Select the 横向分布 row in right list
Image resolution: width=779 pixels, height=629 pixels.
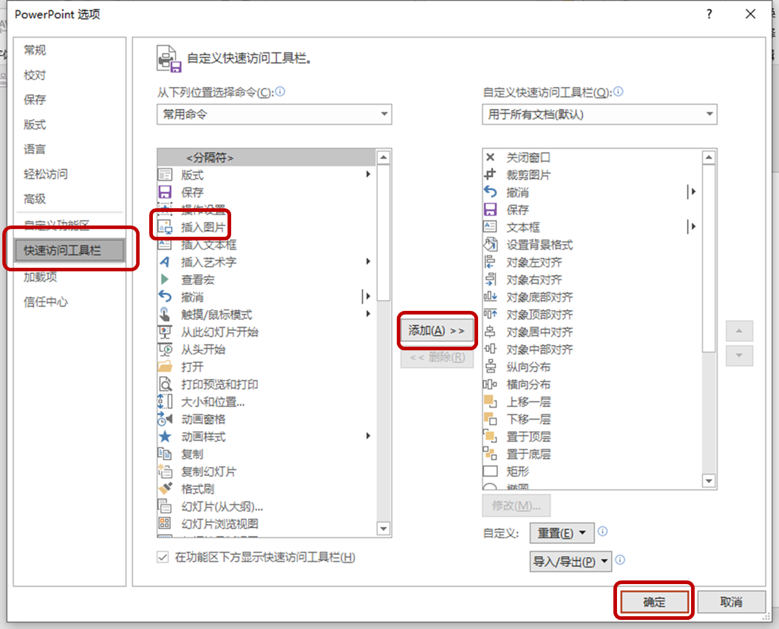click(592, 384)
